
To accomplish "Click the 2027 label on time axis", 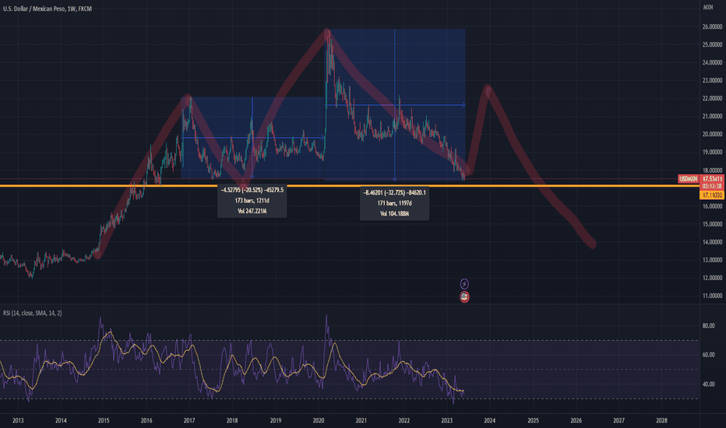I will pyautogui.click(x=619, y=420).
